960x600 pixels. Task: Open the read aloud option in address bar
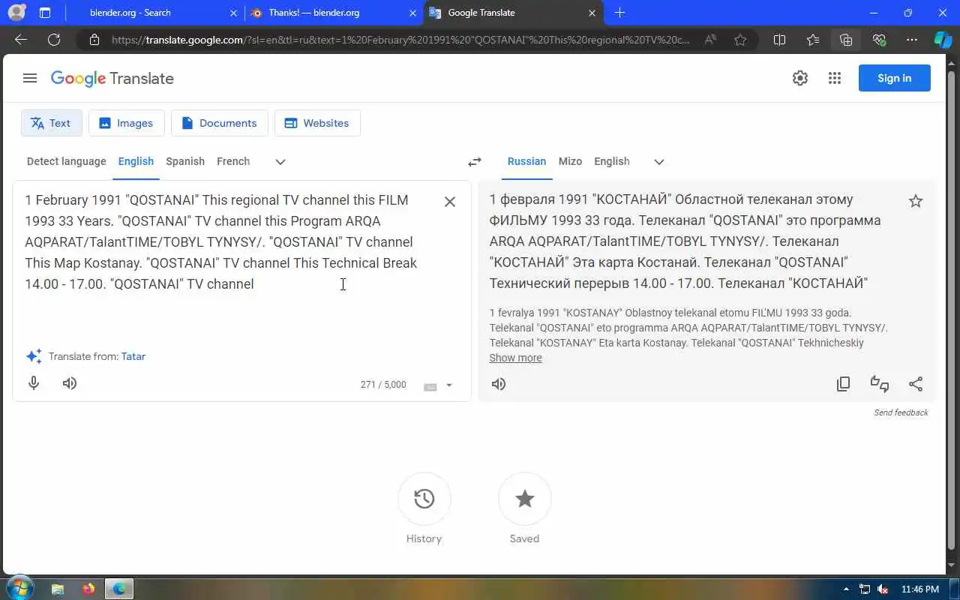[x=710, y=40]
